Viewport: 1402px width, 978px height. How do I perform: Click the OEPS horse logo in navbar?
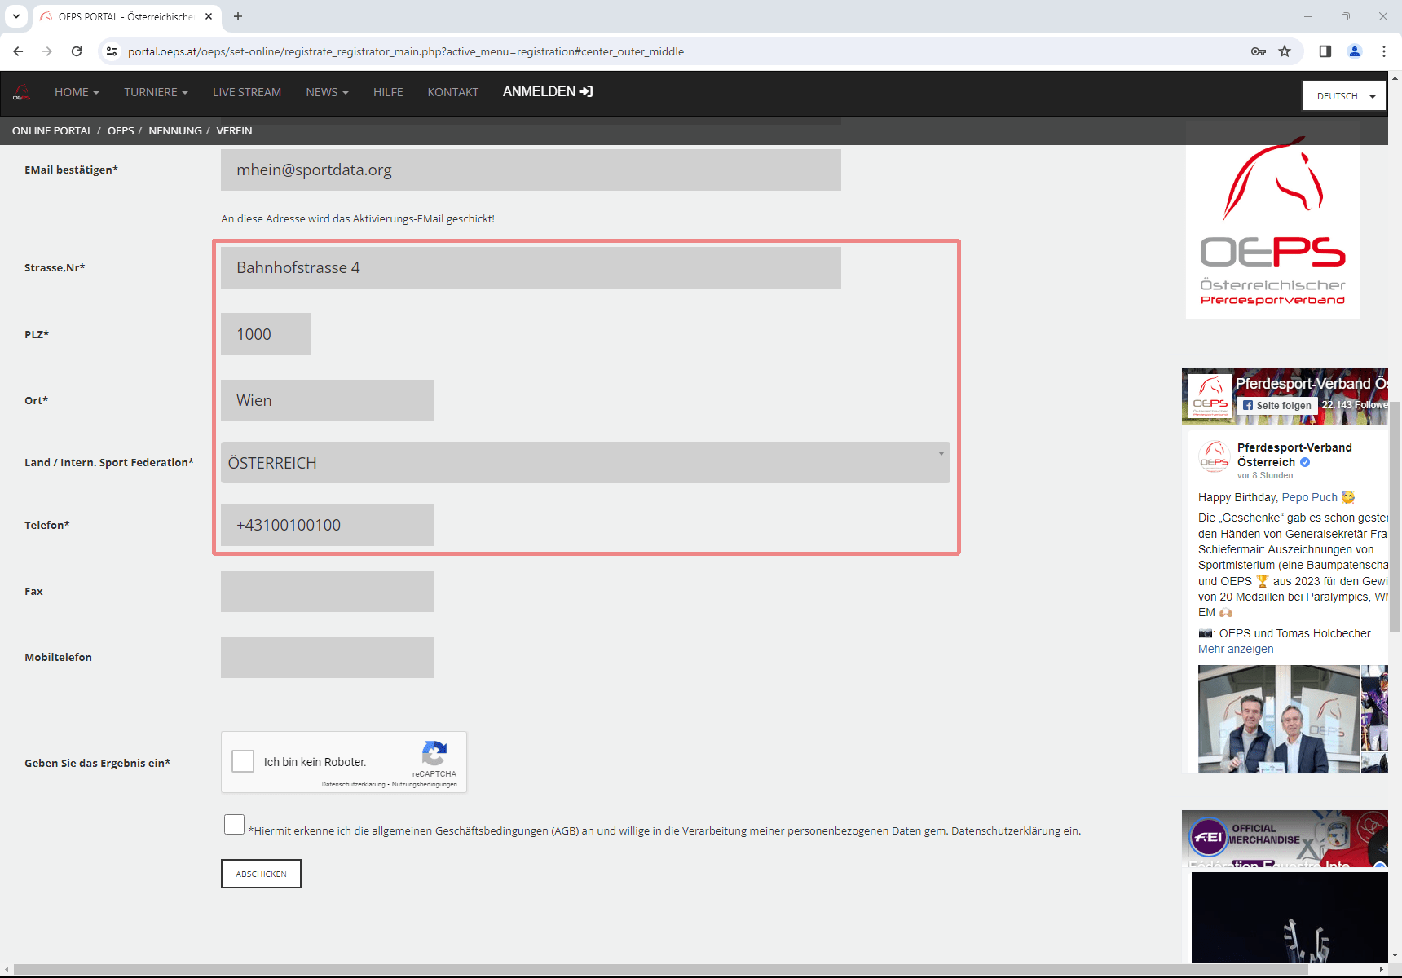click(22, 93)
